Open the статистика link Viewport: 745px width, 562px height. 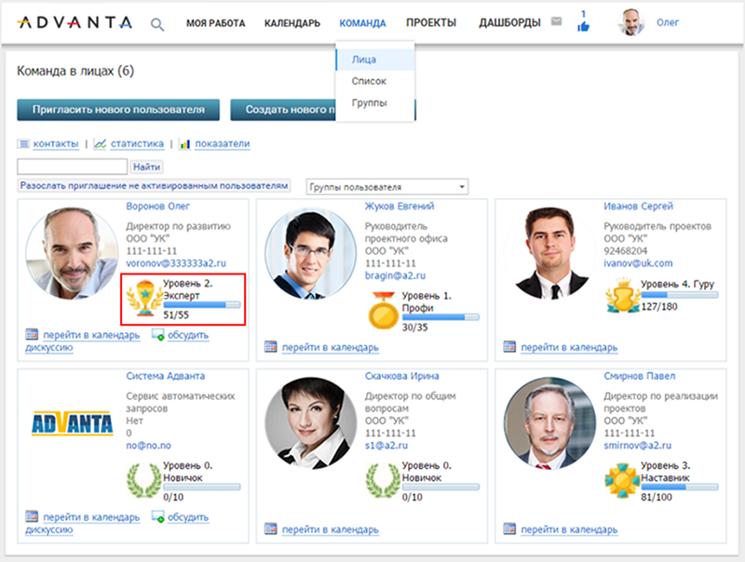(137, 144)
